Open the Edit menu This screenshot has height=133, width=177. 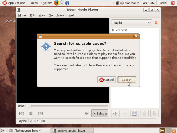click(x=33, y=15)
